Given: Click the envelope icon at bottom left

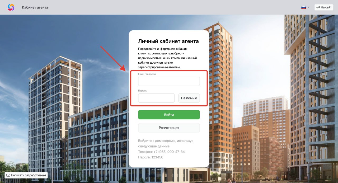Looking at the screenshot, I should [8, 175].
